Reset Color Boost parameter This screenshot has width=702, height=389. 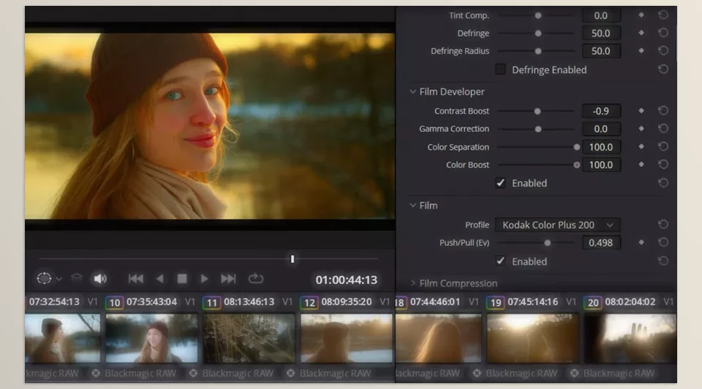[663, 164]
